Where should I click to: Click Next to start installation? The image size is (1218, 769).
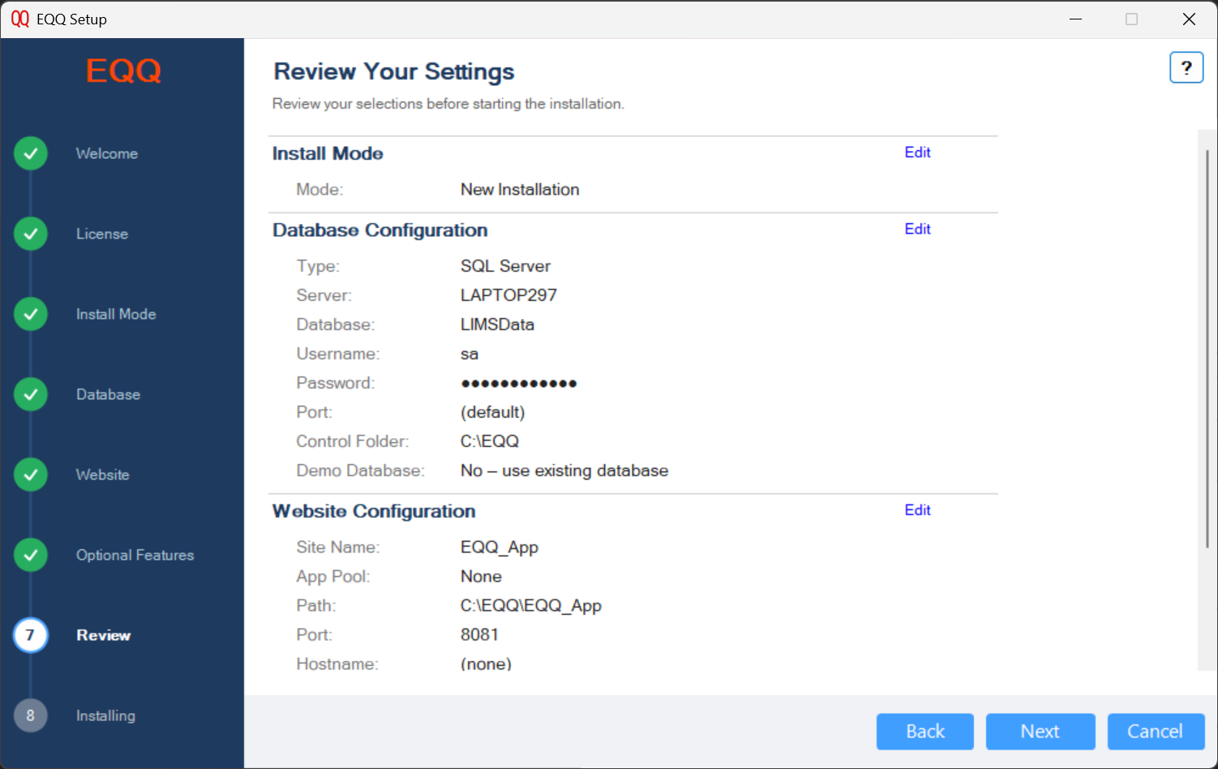pos(1040,731)
